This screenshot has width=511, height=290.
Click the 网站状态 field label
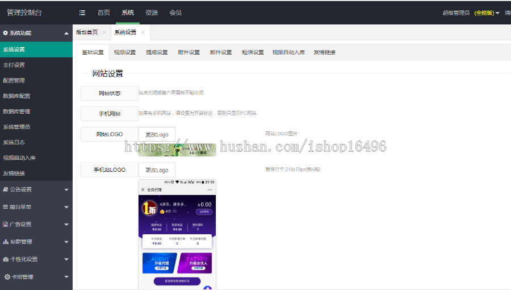point(110,93)
